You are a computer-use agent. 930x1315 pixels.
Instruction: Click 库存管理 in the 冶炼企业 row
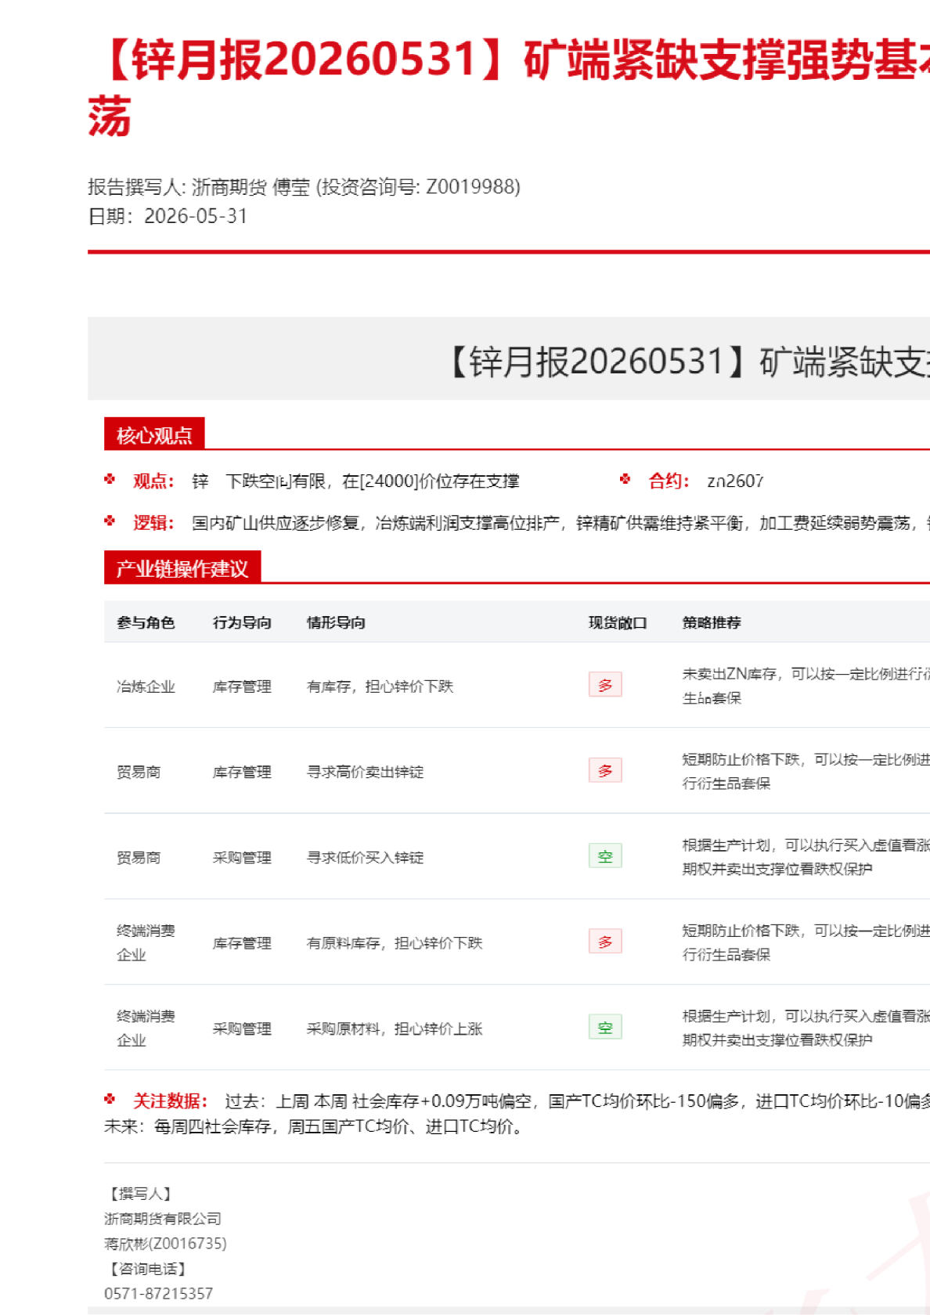pyautogui.click(x=242, y=686)
